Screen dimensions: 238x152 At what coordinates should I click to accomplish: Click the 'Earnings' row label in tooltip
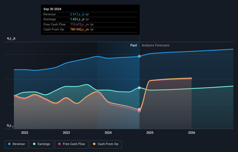(x=50, y=19)
